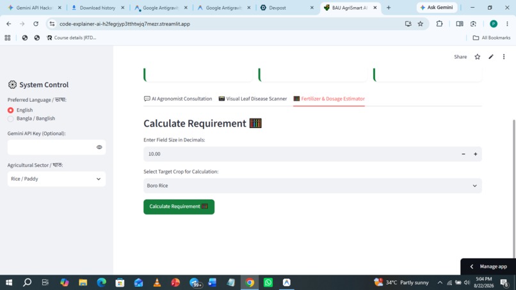Toggle API key visibility eye icon

click(x=99, y=147)
